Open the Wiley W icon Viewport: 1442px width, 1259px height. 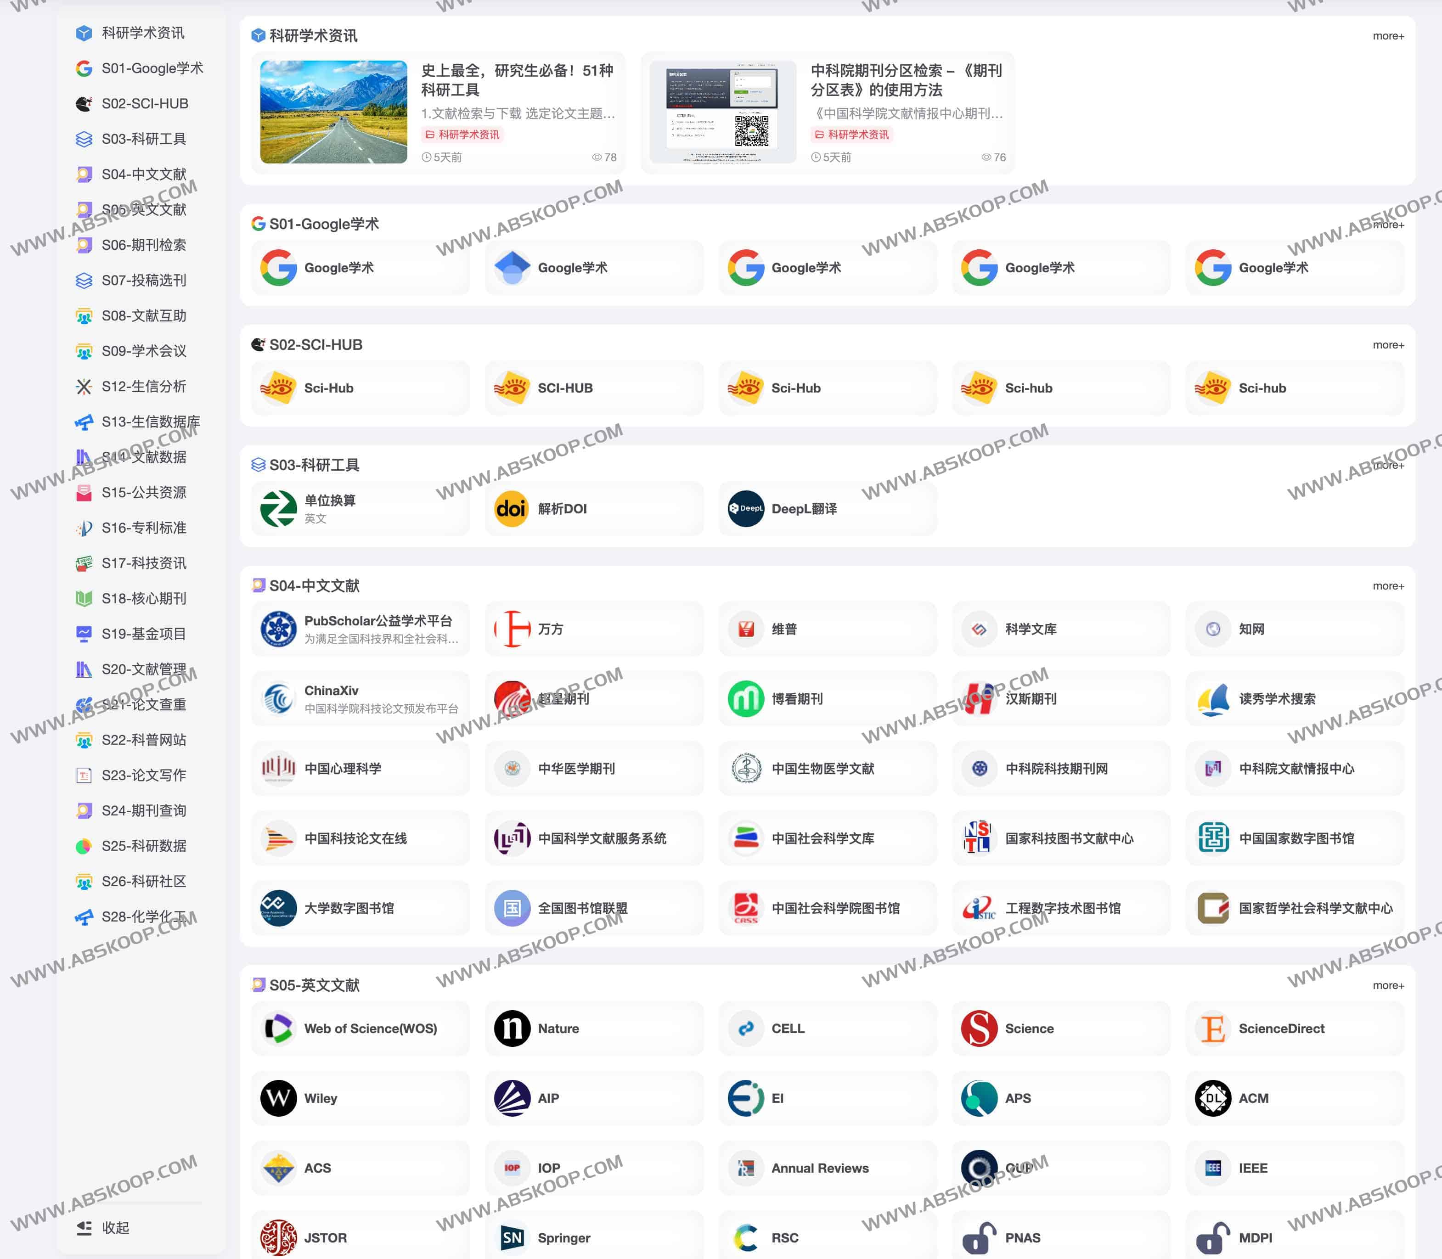pyautogui.click(x=278, y=1098)
